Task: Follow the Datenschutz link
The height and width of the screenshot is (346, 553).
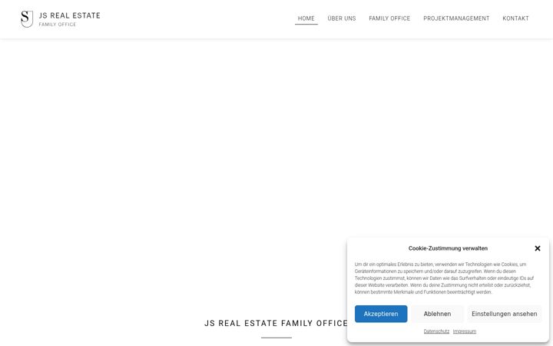Action: (436, 331)
